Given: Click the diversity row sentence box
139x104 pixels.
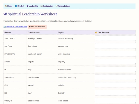Looking at the screenshot, I should click(x=116, y=93).
